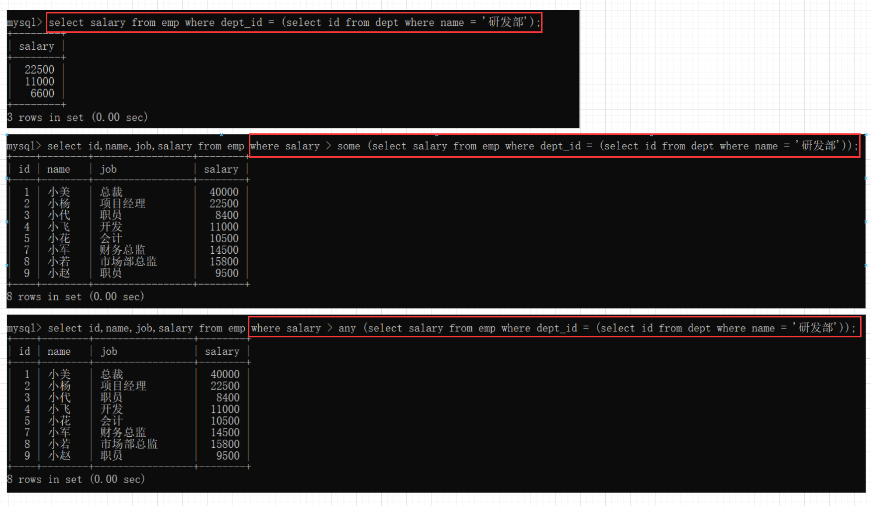Click the name 小美 in the 'any' query result
Screen dimensions: 871x506
click(60, 374)
